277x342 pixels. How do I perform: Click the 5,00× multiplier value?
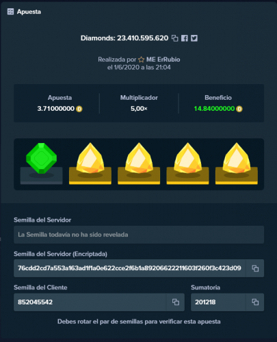pyautogui.click(x=139, y=109)
